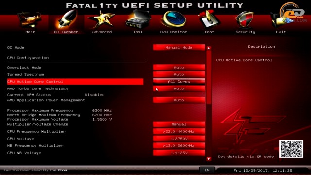This screenshot has height=175, width=311.
Task: Click the North Bridge Maximum Frequency 6200 MHz value
Action: pos(102,115)
